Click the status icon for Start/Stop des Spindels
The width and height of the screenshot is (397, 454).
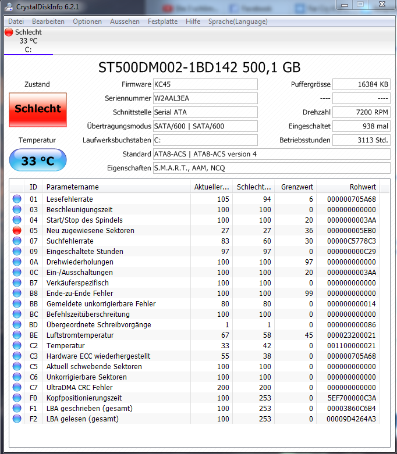(17, 220)
